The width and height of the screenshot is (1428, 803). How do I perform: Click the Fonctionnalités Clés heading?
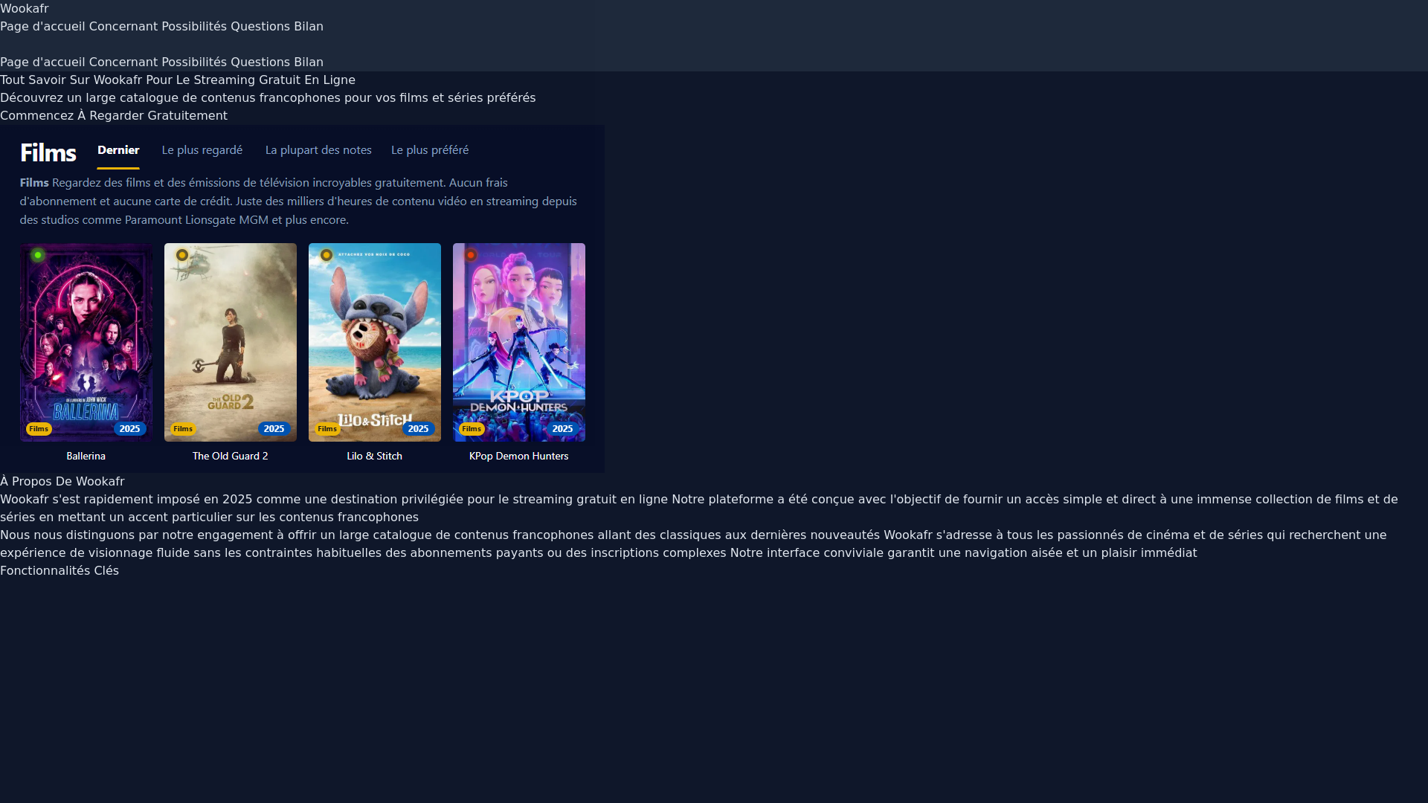tap(59, 571)
